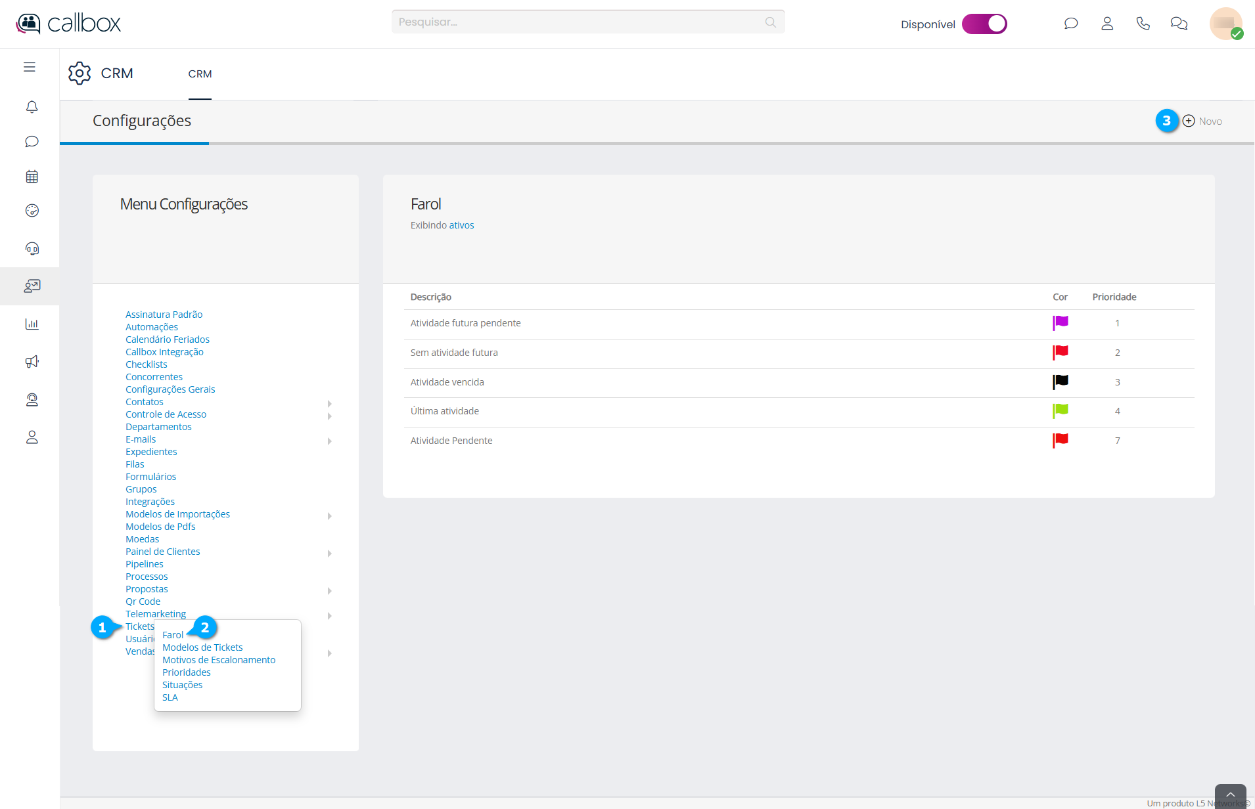The width and height of the screenshot is (1255, 809).
Task: Click the user profile icon in header
Action: (x=1107, y=24)
